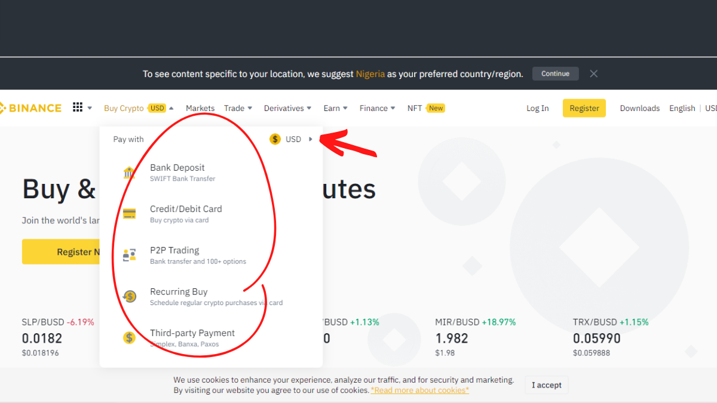Click the 1.982 MIR price value
The width and height of the screenshot is (717, 403).
coord(452,339)
